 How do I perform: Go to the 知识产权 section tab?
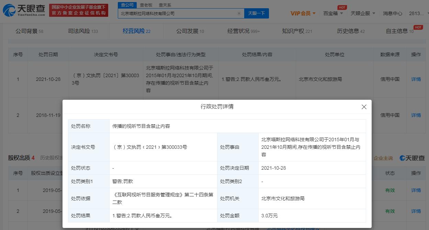(297, 31)
